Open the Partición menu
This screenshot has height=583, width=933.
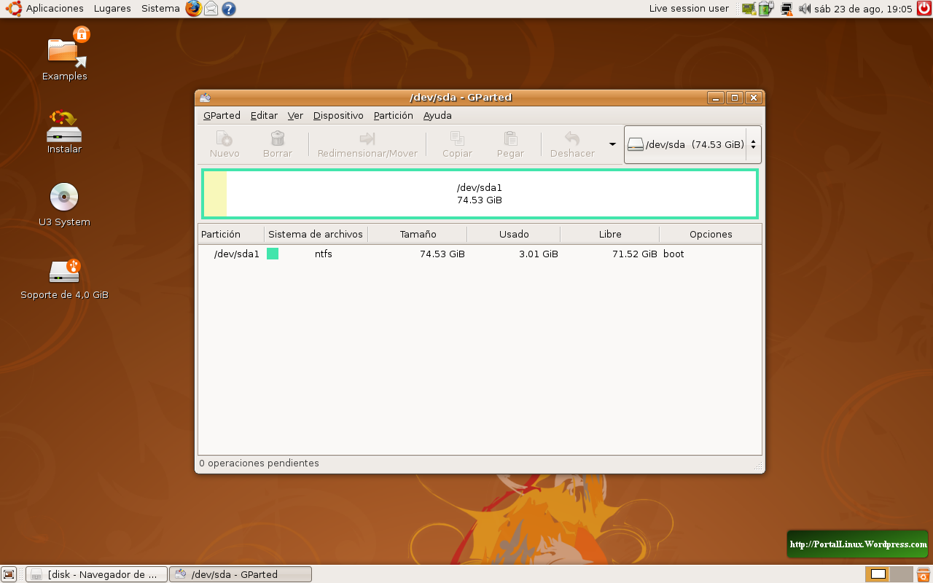[393, 115]
